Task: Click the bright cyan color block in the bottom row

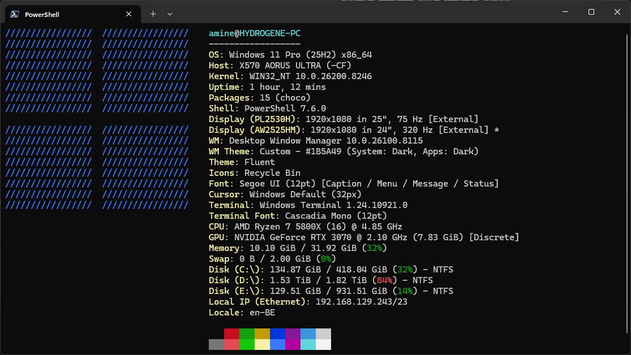Action: coord(308,345)
